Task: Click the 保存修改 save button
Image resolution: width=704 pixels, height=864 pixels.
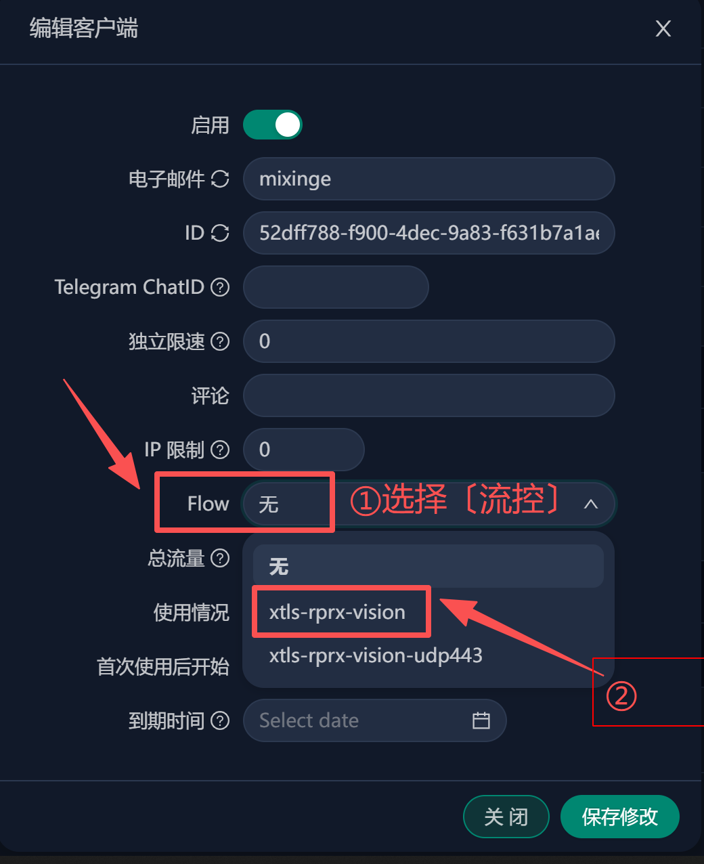Action: click(x=620, y=817)
